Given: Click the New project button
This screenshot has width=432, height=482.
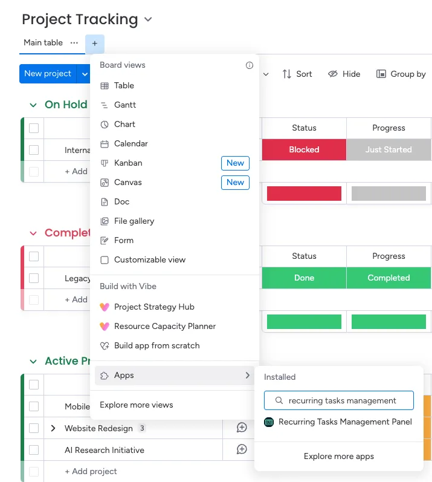Looking at the screenshot, I should coord(48,74).
